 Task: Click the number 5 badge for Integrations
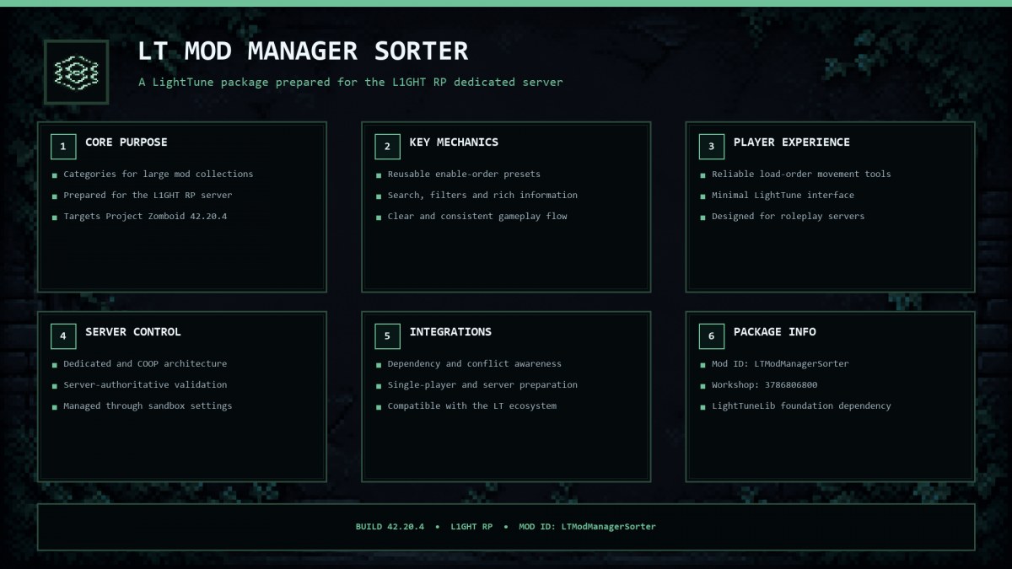click(x=387, y=336)
